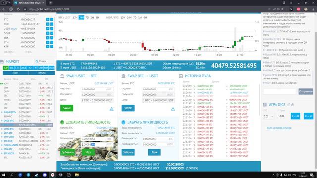
Task: Click the minus withdraw icon for RUR balance
Action: (x=52, y=24)
